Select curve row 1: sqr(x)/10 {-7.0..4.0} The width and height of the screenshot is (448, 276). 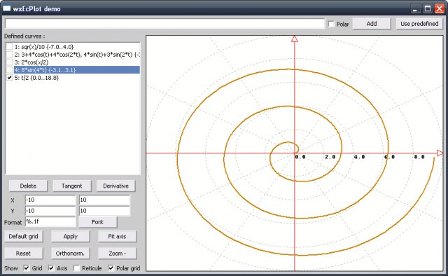[x=76, y=47]
